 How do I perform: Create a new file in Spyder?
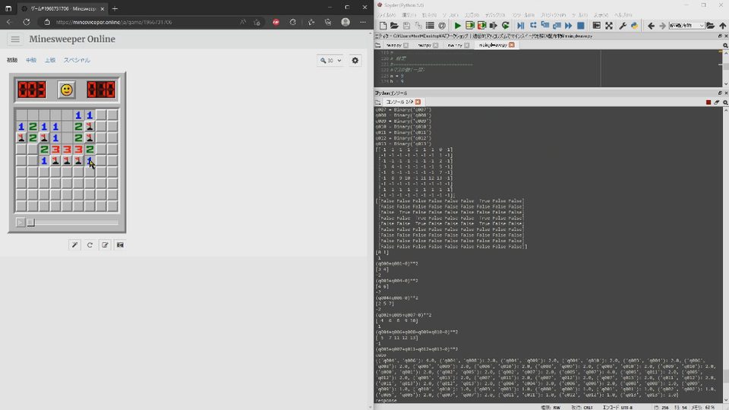click(383, 26)
